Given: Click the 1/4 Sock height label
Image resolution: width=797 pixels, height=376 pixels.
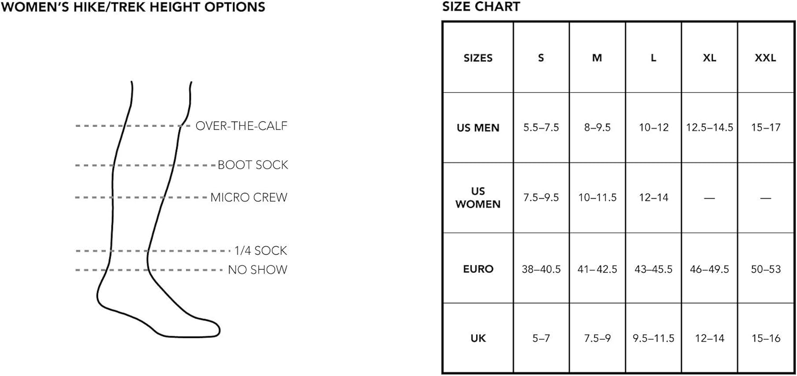Looking at the screenshot, I should click(260, 251).
